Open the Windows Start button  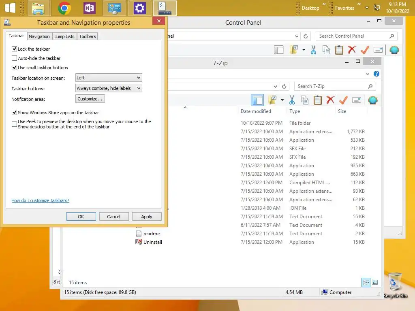tap(10, 8)
